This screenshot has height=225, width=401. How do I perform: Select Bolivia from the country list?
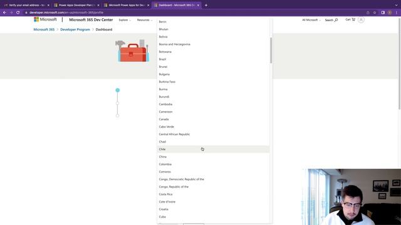213,37
